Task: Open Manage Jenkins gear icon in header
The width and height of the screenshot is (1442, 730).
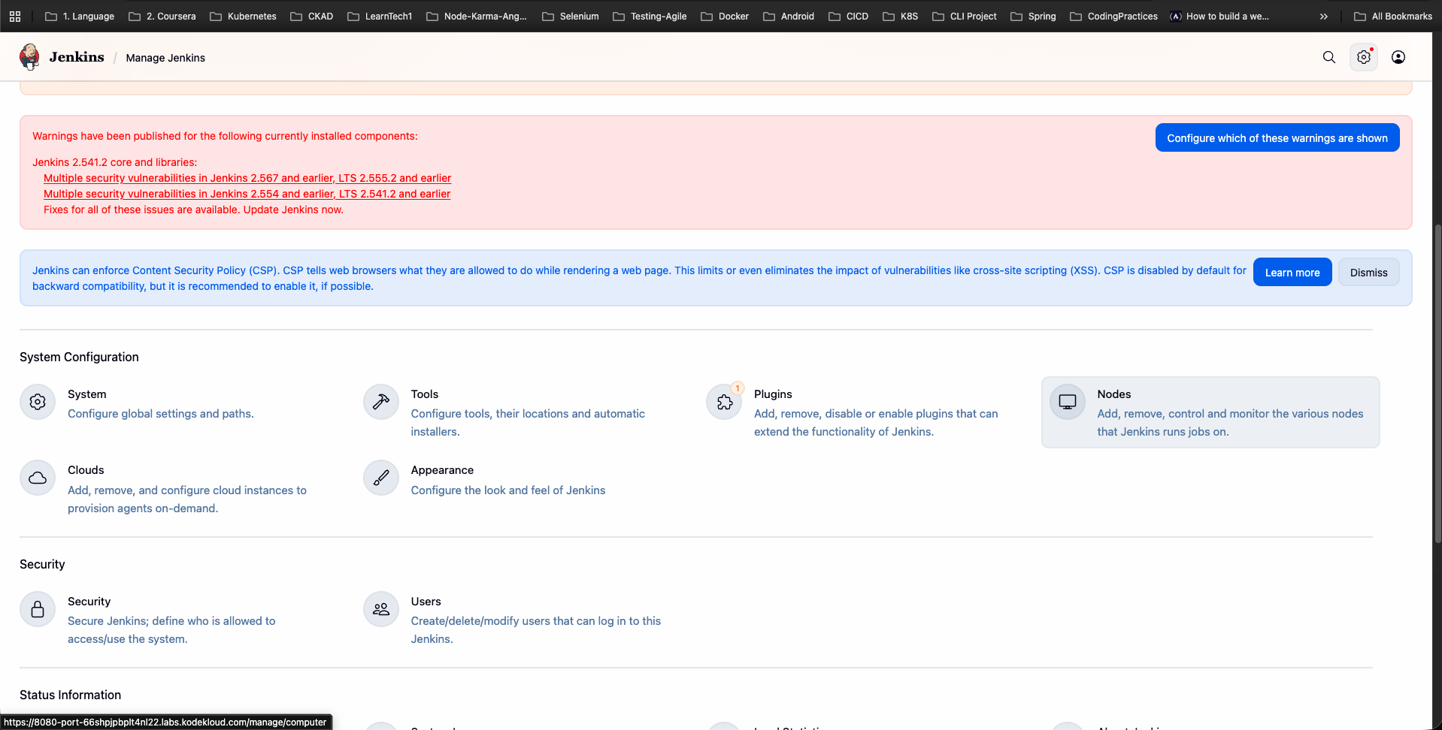Action: (1364, 57)
